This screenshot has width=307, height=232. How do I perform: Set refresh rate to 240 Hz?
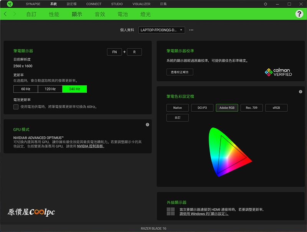click(74, 89)
